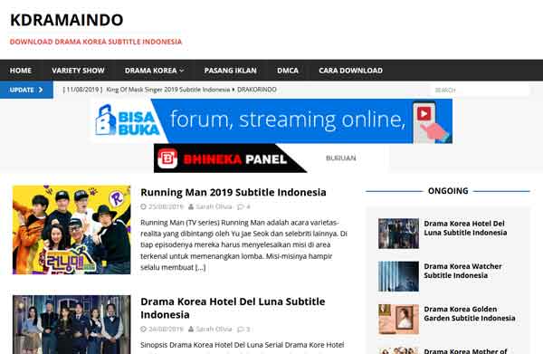Viewport: 543px width, 354px height.
Task: Click the Hotel Del Luna post date 24/08/2019
Action: pyautogui.click(x=166, y=329)
